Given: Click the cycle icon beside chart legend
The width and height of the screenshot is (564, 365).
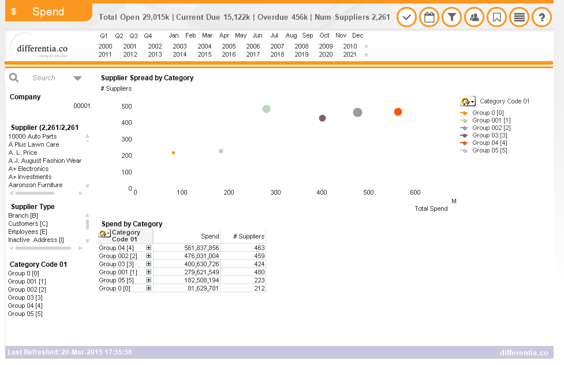Looking at the screenshot, I should (468, 102).
